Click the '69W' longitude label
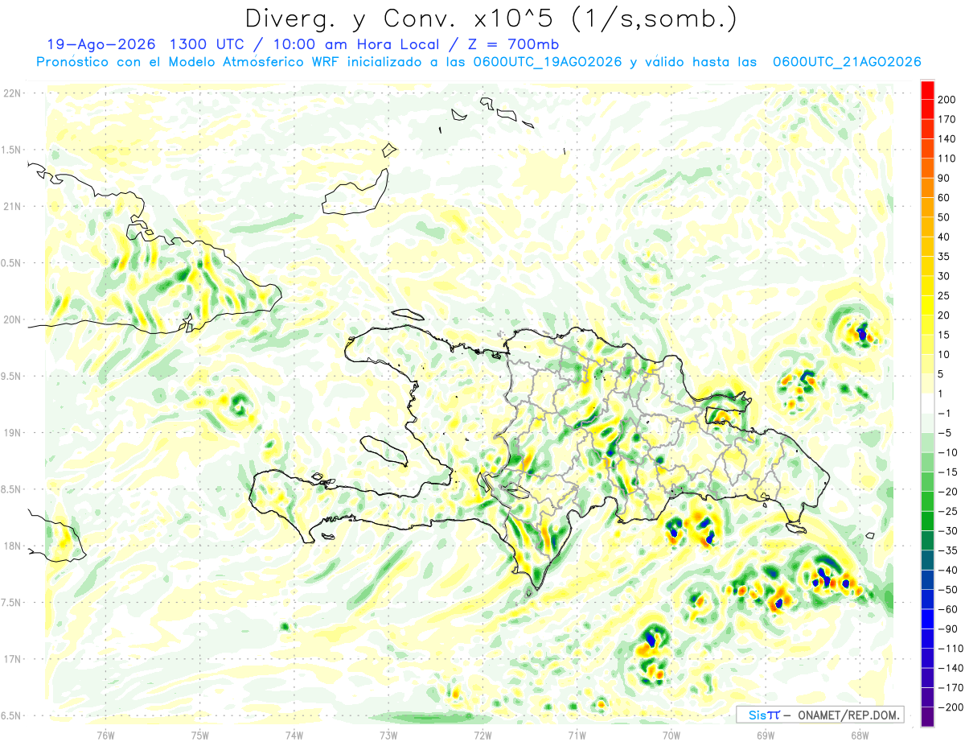The height and width of the screenshot is (746, 965). pos(765,734)
